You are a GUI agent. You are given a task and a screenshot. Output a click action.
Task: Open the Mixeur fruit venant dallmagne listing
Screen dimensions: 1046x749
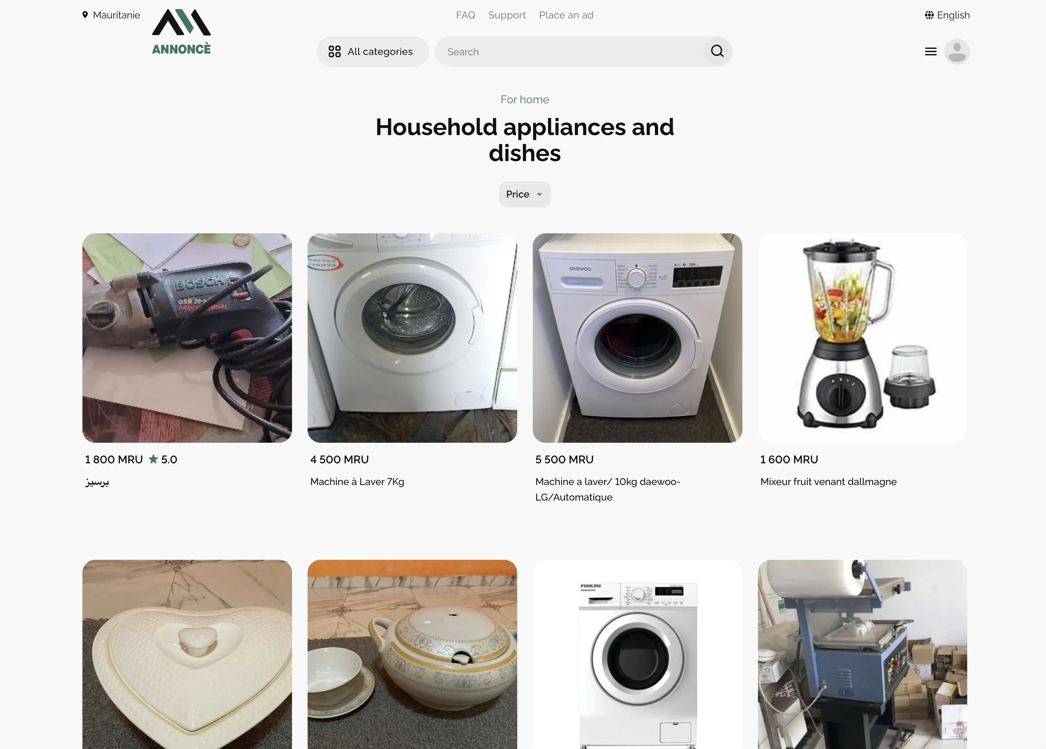point(828,482)
